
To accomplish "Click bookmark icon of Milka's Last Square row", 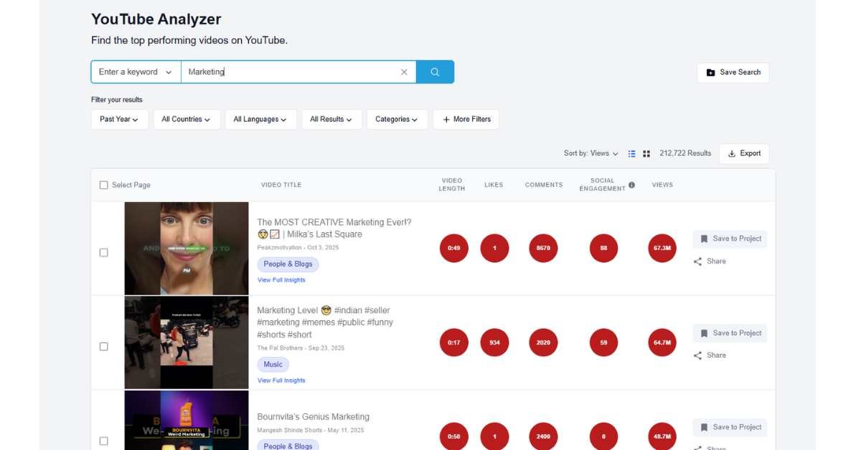I will pyautogui.click(x=705, y=239).
